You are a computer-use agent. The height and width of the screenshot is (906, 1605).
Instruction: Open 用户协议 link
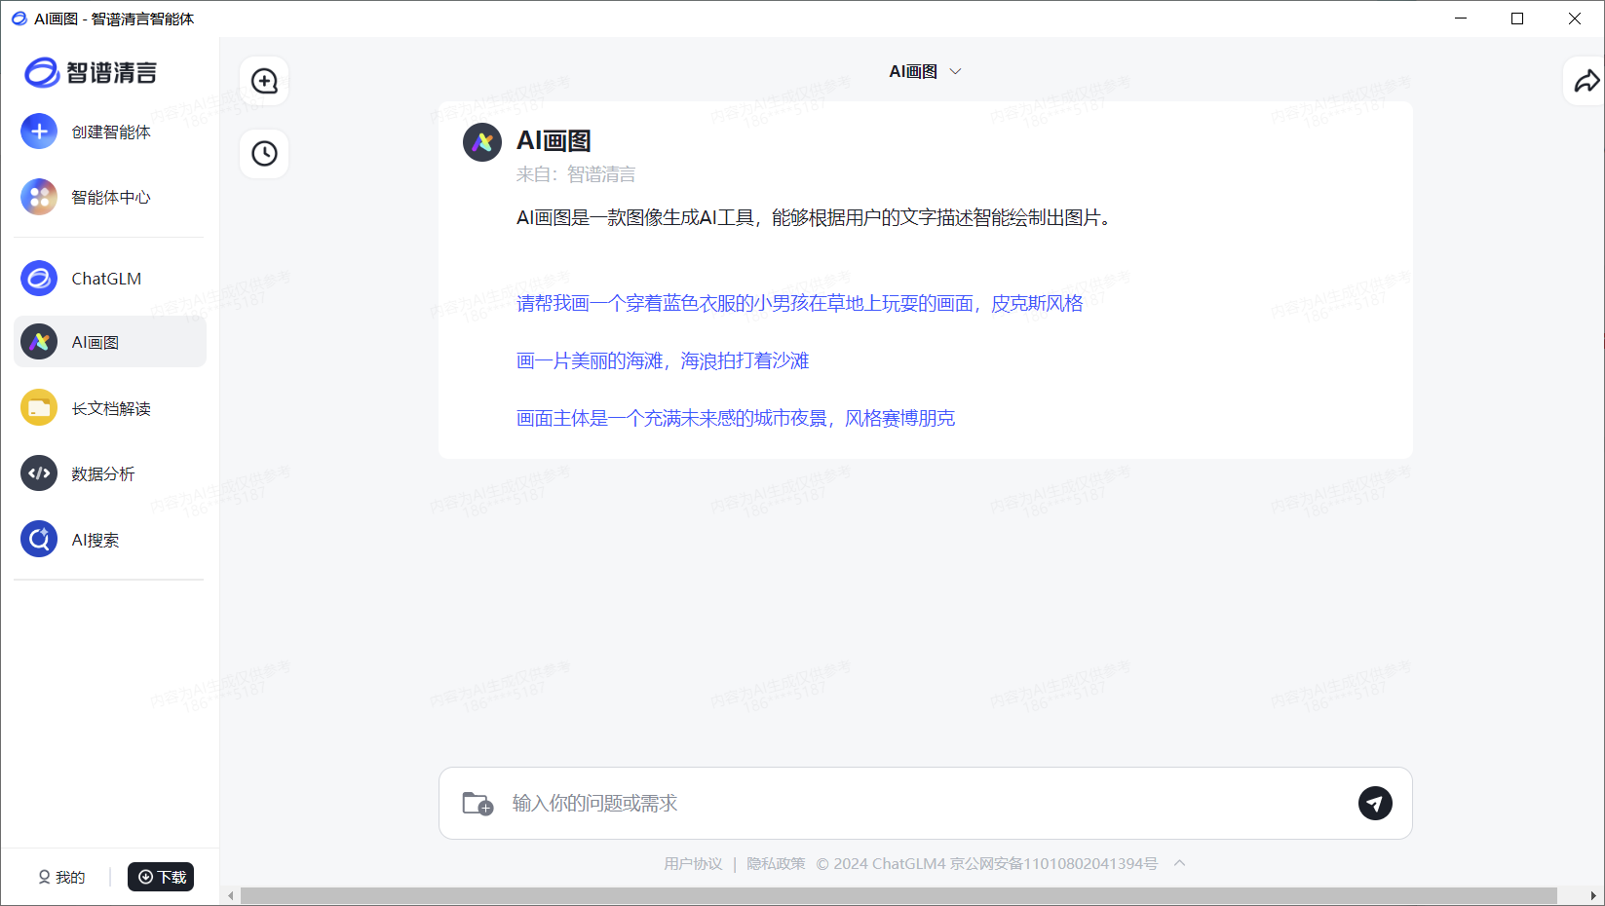point(693,863)
